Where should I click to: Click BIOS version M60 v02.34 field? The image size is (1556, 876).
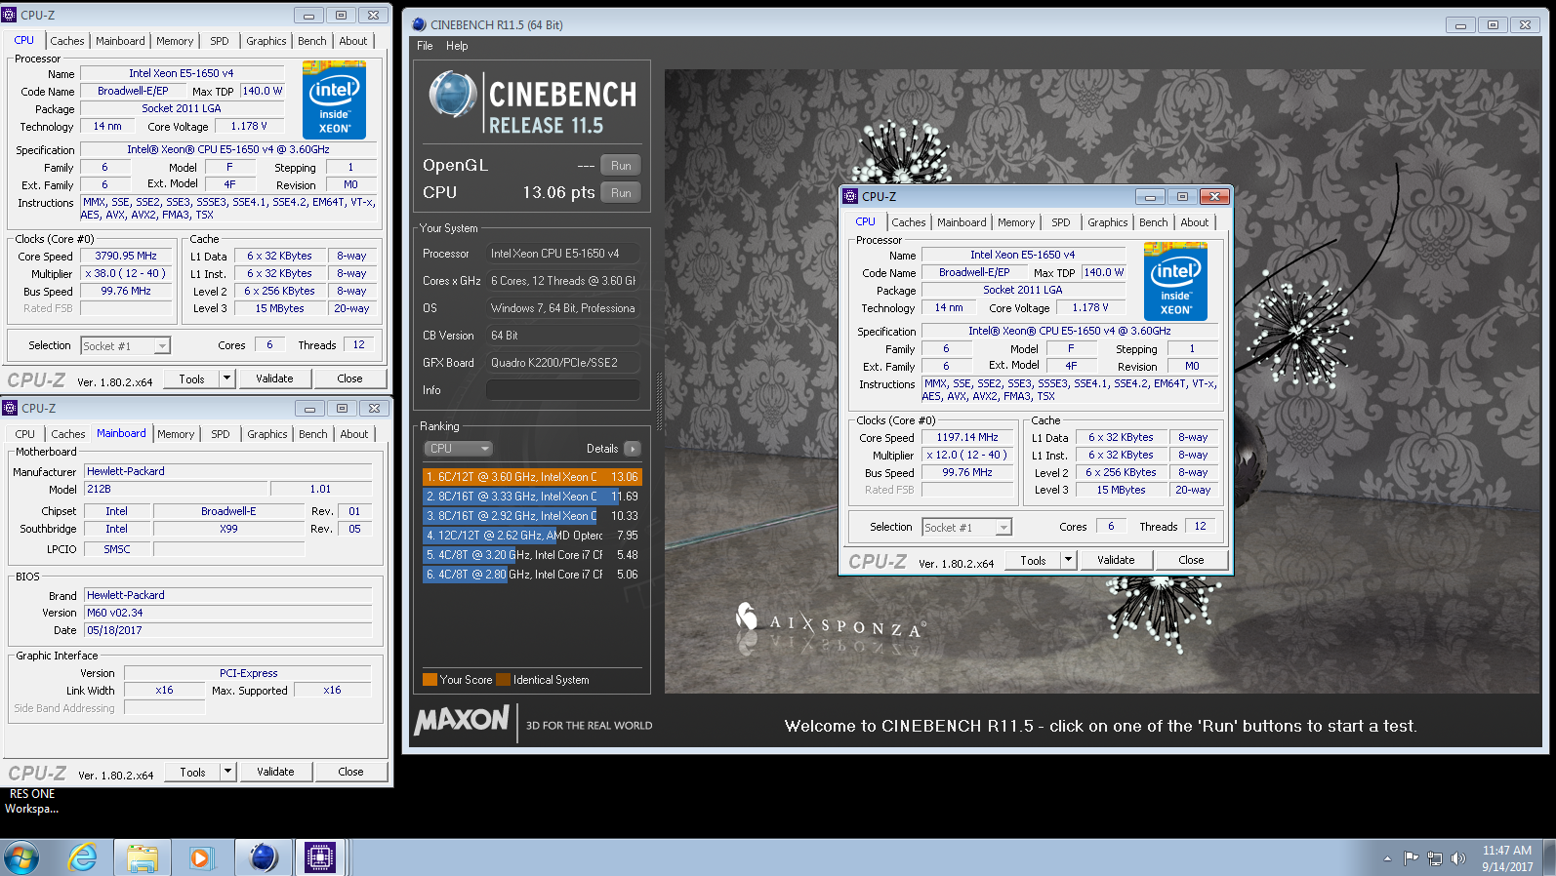(x=228, y=613)
